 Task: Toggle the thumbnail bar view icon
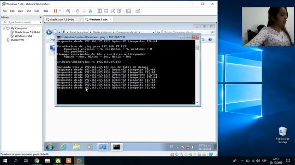(106, 11)
